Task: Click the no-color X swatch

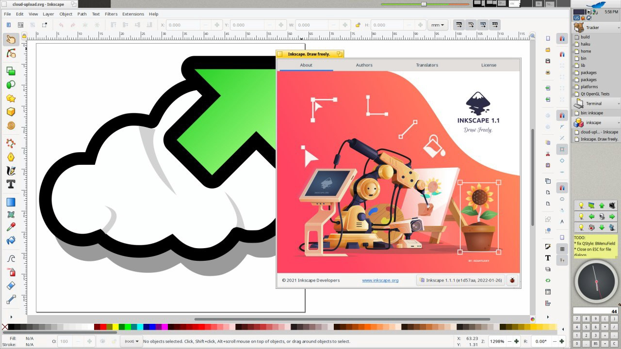Action: tap(5, 327)
